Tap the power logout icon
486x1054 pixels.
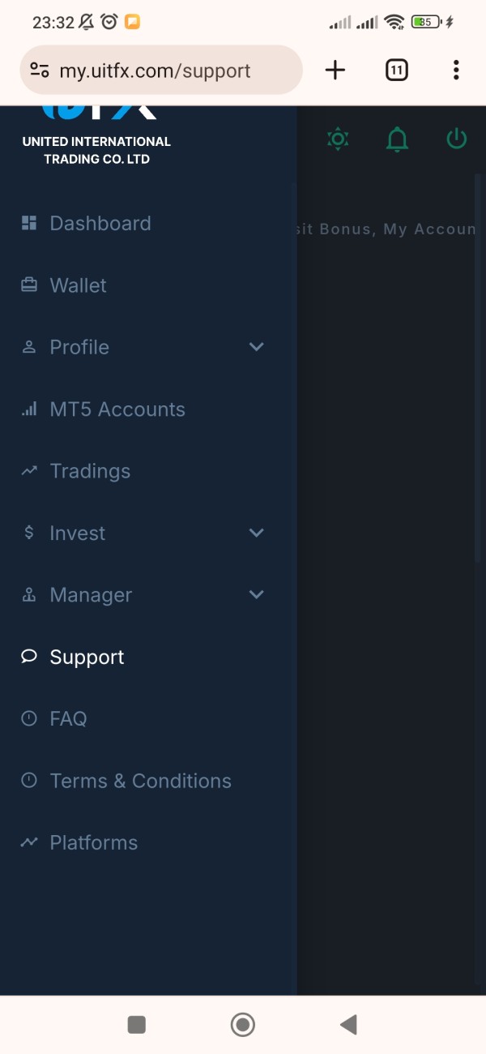pyautogui.click(x=457, y=139)
